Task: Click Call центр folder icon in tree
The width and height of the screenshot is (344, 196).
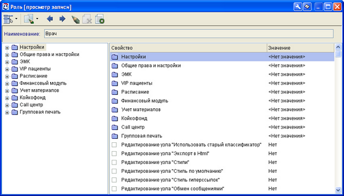Action: pos(14,105)
